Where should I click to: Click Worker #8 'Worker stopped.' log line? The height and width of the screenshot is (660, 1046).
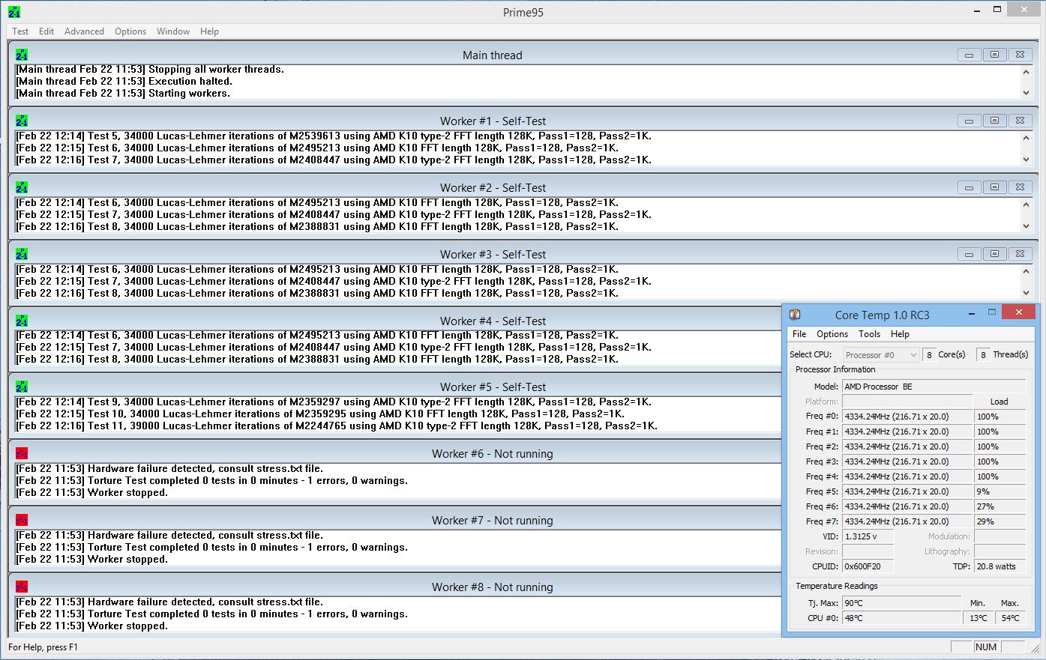click(91, 626)
